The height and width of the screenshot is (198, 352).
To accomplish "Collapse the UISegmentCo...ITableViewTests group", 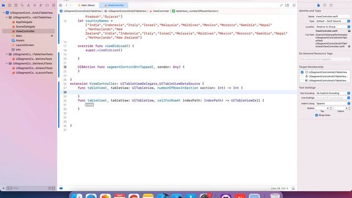I will [x=7, y=54].
